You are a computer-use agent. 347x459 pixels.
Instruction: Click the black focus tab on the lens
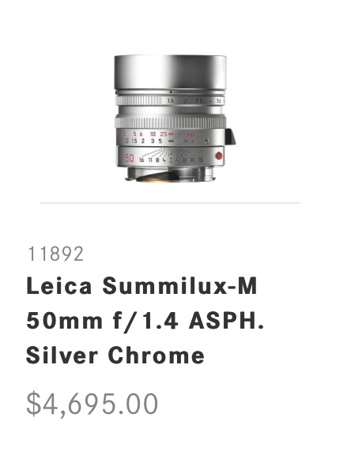pos(231,137)
